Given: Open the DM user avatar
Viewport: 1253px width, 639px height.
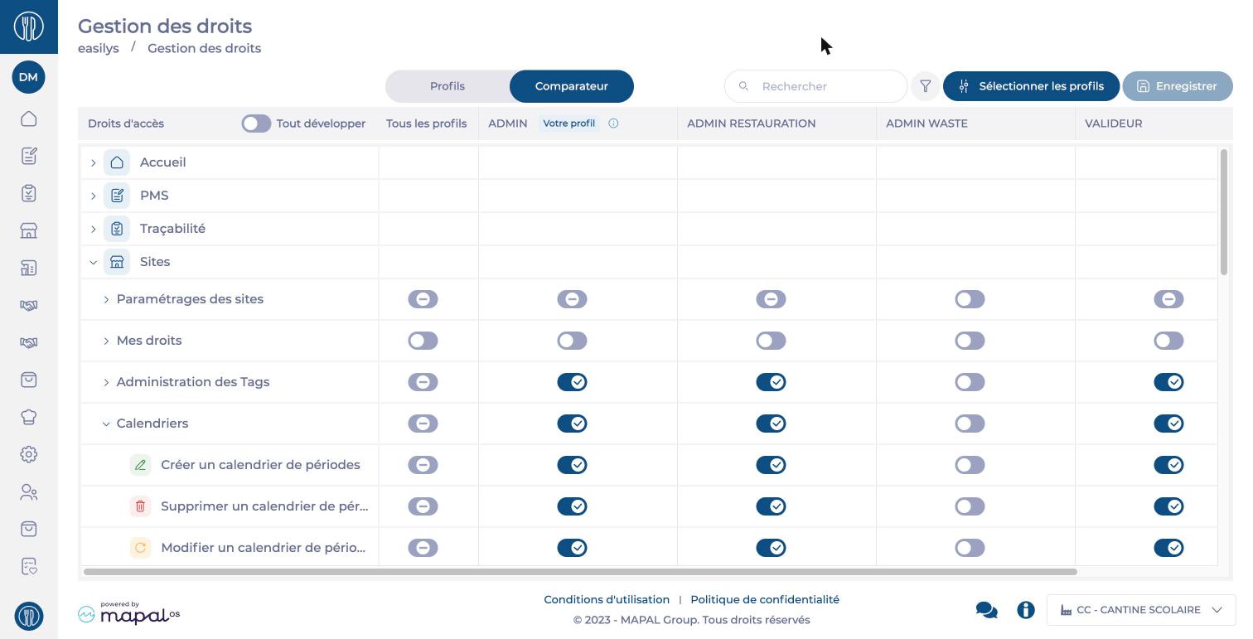Looking at the screenshot, I should 28,77.
